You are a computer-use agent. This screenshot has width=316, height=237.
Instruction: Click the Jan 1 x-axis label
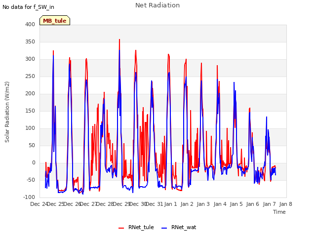[x=170, y=204]
